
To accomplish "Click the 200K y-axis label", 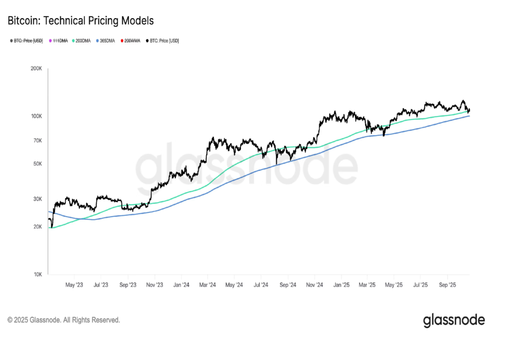I will click(x=36, y=68).
